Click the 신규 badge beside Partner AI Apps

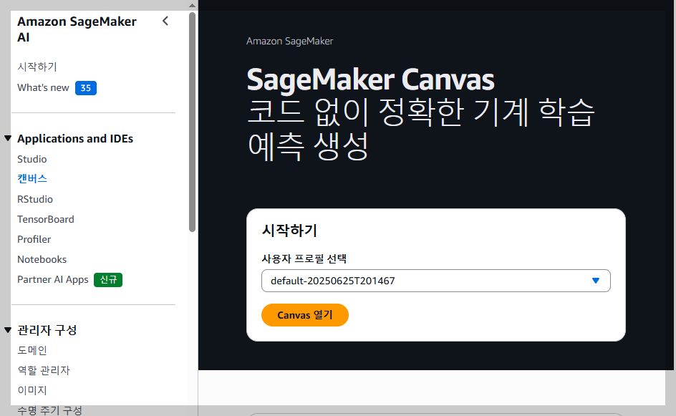pyautogui.click(x=108, y=280)
